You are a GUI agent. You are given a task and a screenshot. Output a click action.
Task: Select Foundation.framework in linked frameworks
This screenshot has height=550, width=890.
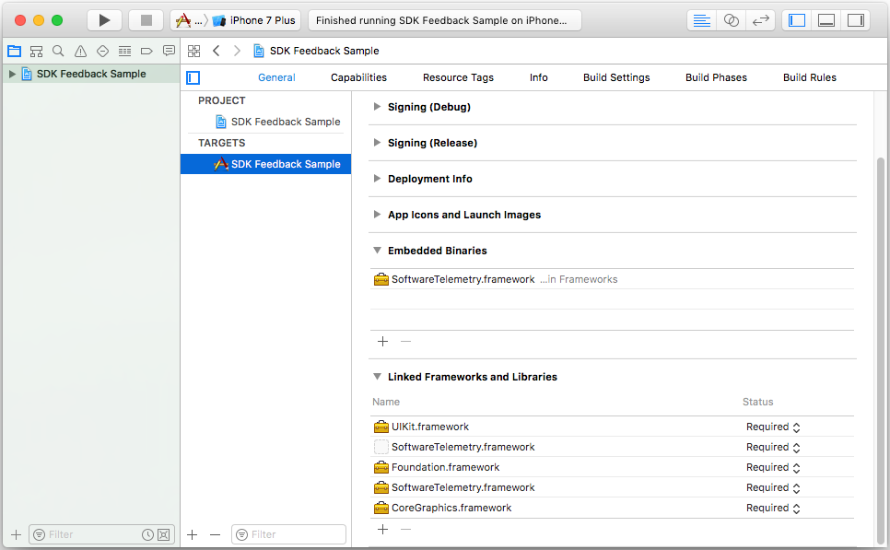pyautogui.click(x=612, y=468)
